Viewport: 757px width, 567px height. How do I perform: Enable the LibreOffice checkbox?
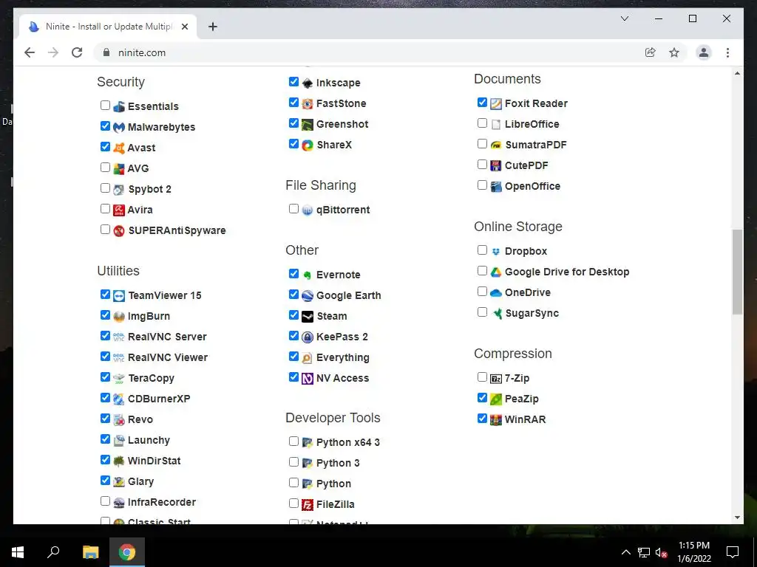482,123
